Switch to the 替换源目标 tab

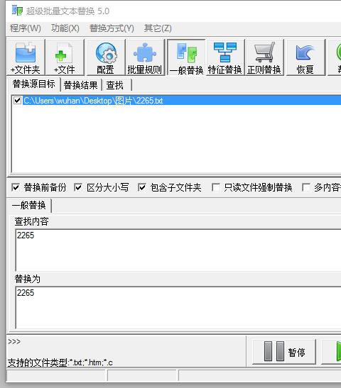(33, 84)
